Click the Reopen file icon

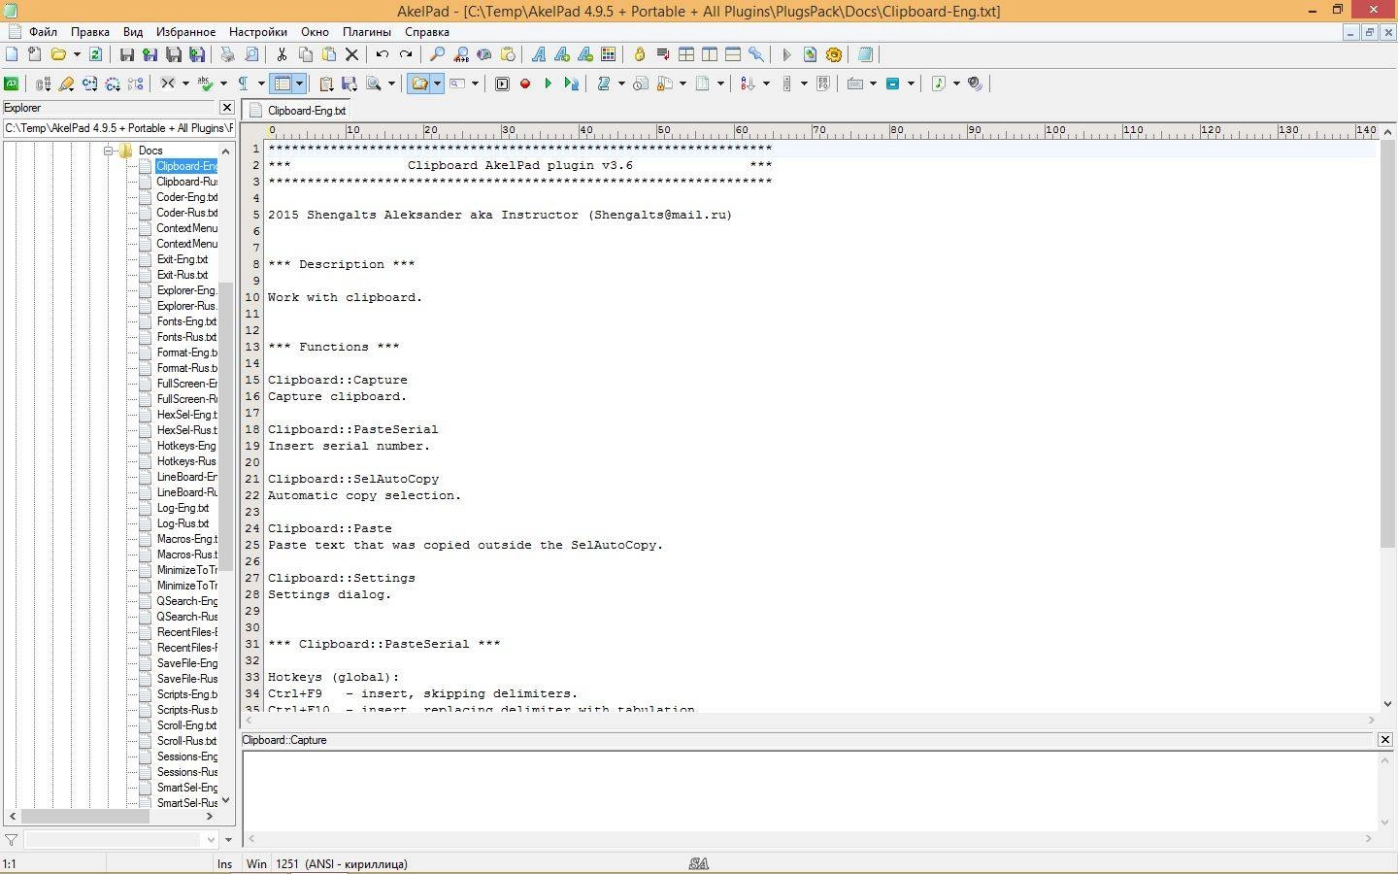tap(95, 54)
